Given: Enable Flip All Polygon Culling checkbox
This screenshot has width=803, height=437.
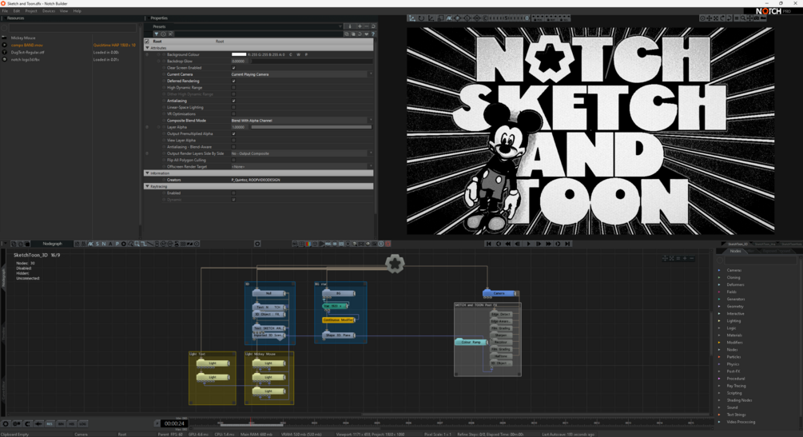Looking at the screenshot, I should (x=233, y=160).
